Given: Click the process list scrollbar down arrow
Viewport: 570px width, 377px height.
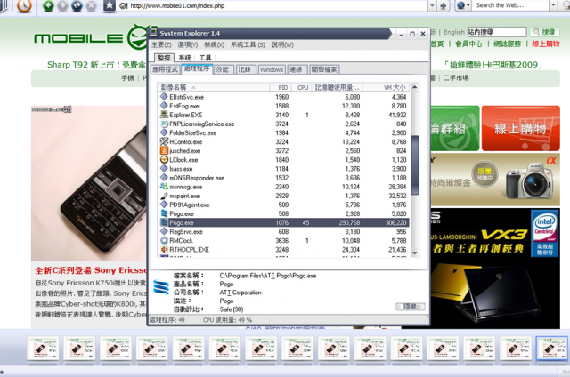Looking at the screenshot, I should pos(414,253).
